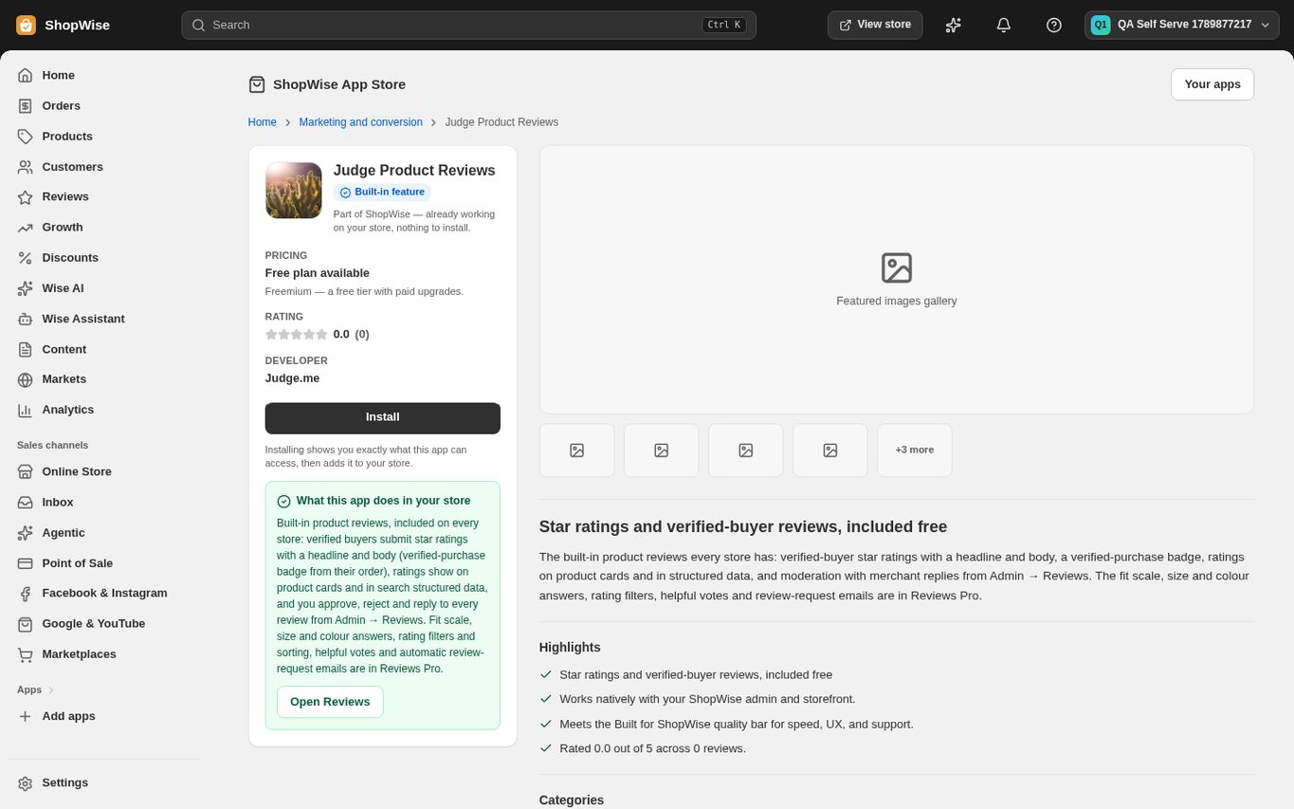1294x809 pixels.
Task: Click the Ctrl K shortcut badge
Action: tap(724, 25)
